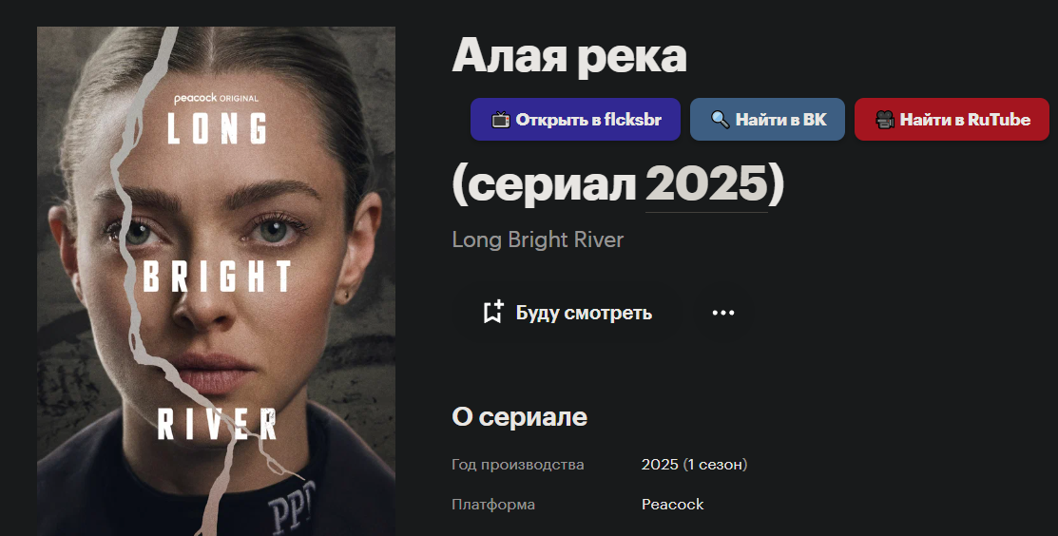The image size is (1058, 536).
Task: Open the Long Bright River poster image
Action: (216, 281)
